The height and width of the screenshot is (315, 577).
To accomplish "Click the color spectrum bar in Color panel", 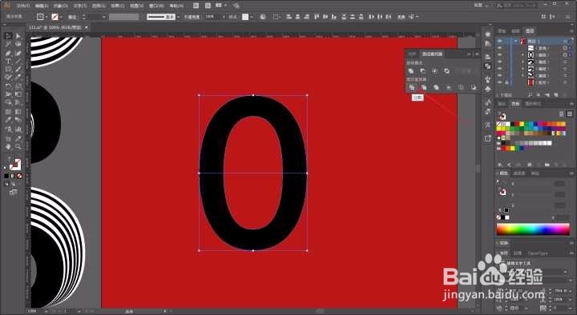I will click(x=533, y=229).
